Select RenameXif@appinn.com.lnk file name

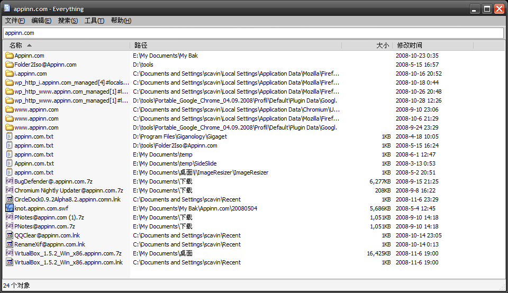click(x=50, y=244)
